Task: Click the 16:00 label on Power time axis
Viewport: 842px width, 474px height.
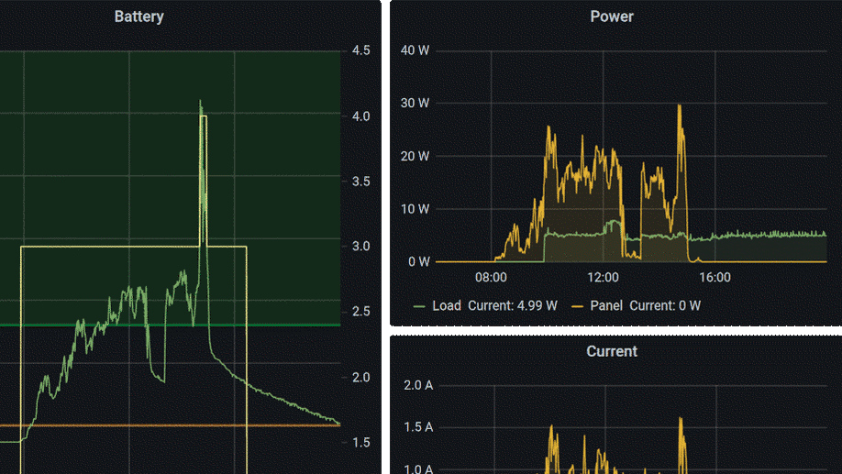Action: coord(715,277)
